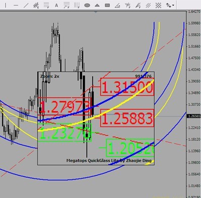This screenshot has height=198, width=201.
Task: Click the 'Zoom: 2x' label in the magnifier
Action: point(50,76)
